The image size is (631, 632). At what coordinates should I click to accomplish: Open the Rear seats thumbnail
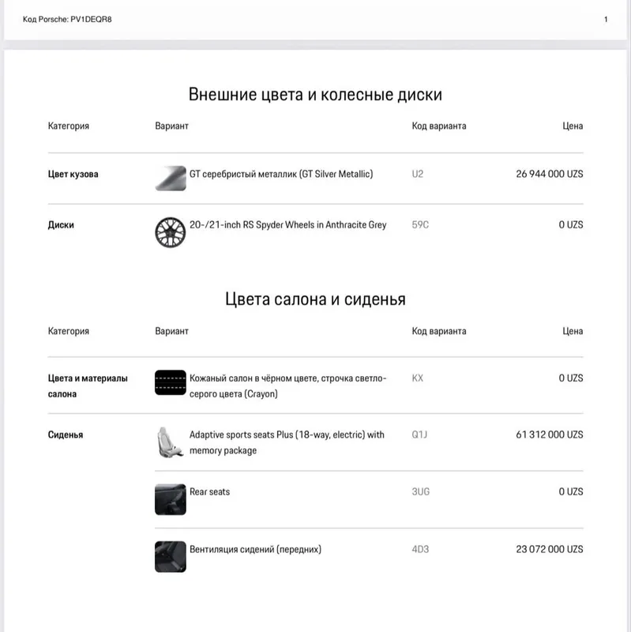tap(171, 499)
